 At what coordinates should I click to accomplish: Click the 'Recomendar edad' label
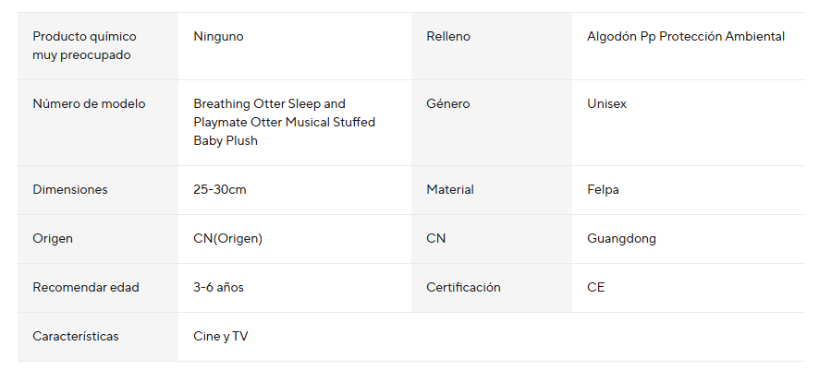[x=86, y=288]
